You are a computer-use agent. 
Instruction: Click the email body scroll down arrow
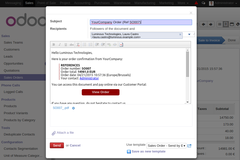[187, 102]
